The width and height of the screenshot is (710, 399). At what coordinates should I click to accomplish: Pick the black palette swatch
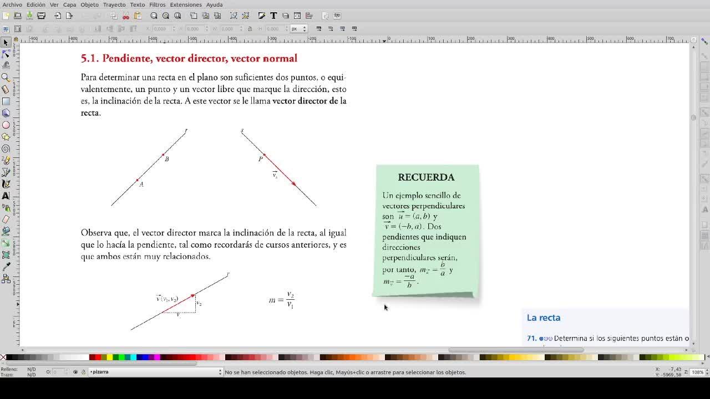click(9, 357)
